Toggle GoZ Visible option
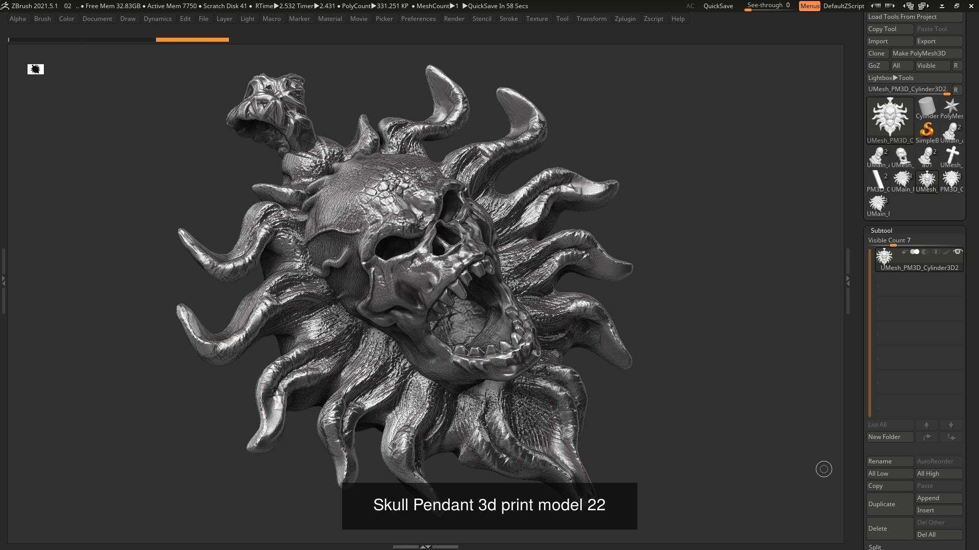Image resolution: width=979 pixels, height=550 pixels. coord(933,66)
